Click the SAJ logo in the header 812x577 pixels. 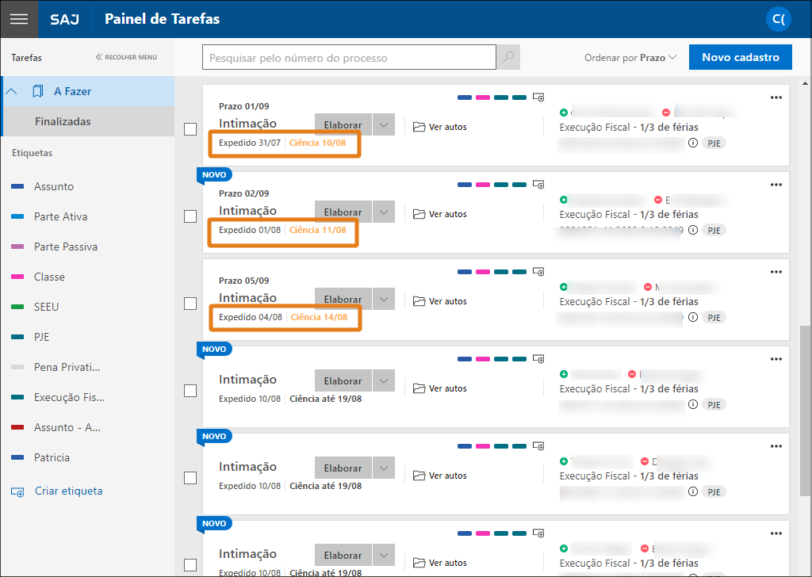(x=65, y=20)
